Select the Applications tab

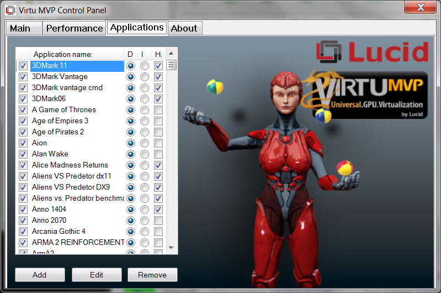coord(137,28)
